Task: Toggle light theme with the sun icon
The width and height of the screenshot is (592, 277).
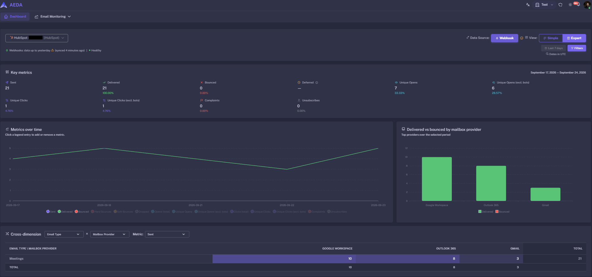Action: (570, 5)
